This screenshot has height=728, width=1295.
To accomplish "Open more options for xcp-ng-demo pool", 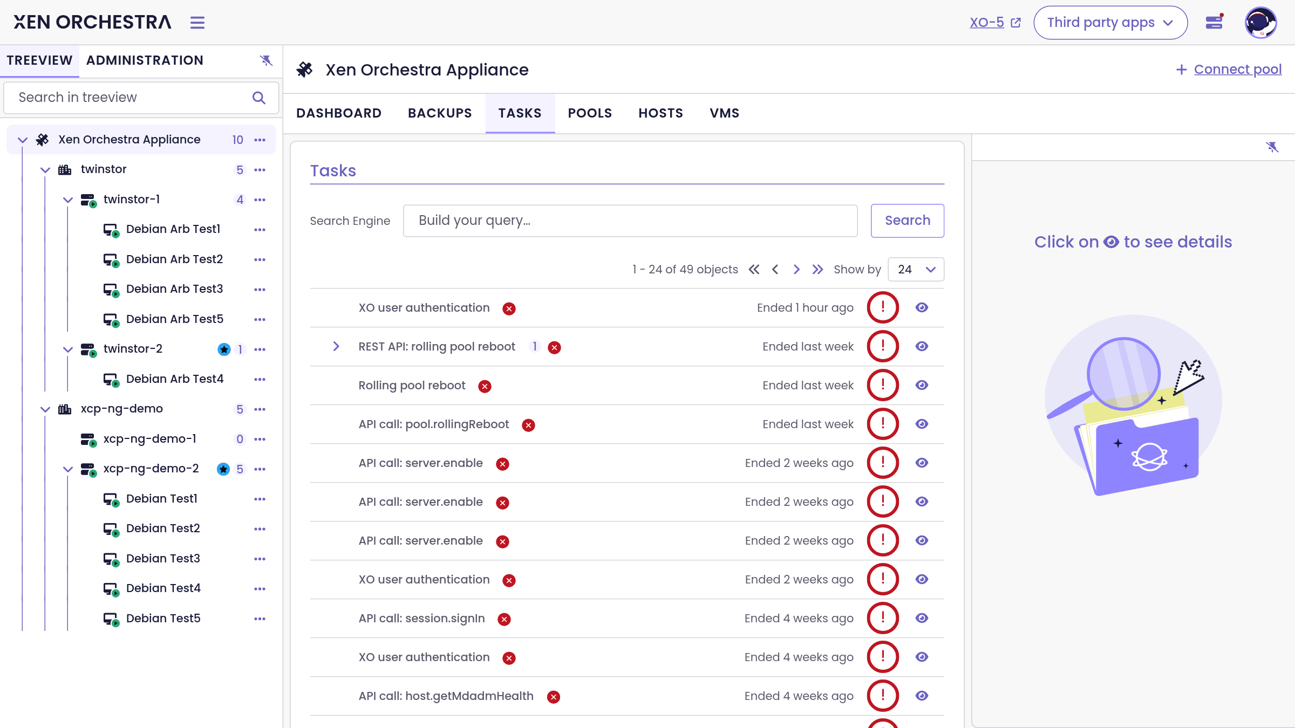I will (260, 409).
